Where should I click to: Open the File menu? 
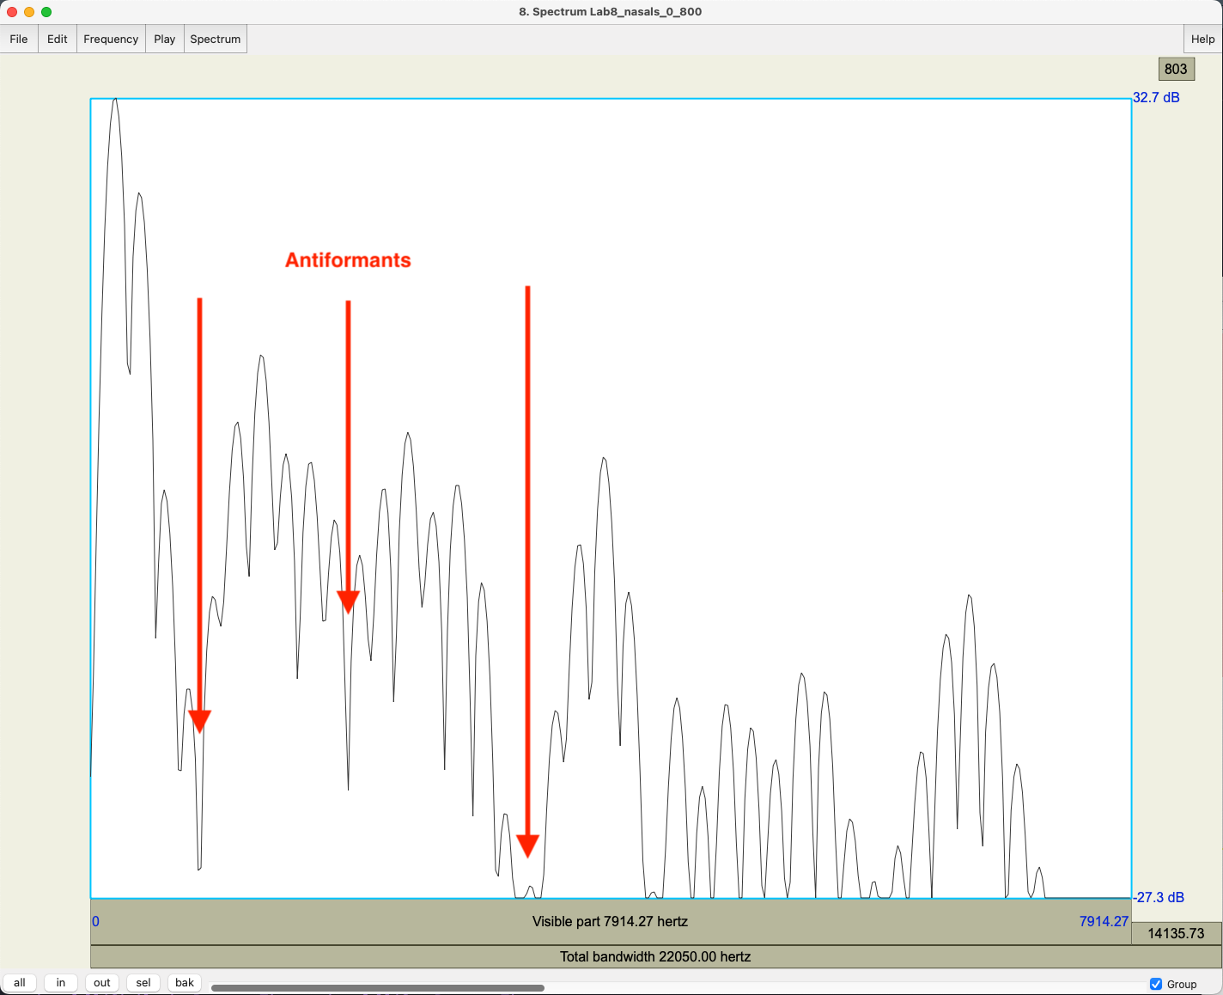coord(19,39)
